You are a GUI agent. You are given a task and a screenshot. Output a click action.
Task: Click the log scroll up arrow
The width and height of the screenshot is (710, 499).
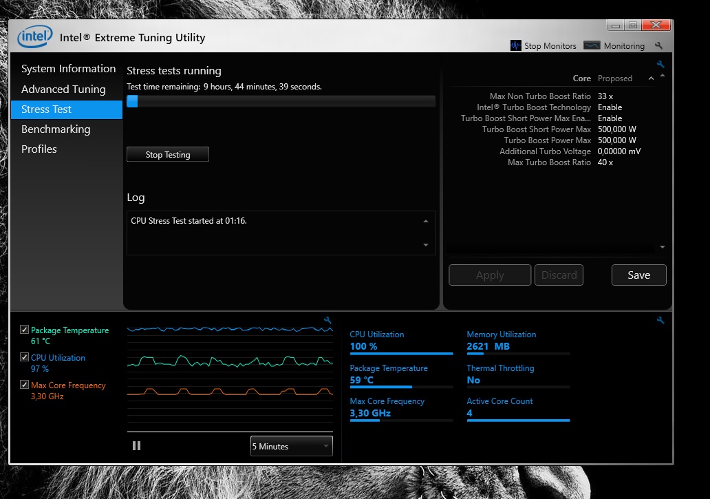point(426,221)
